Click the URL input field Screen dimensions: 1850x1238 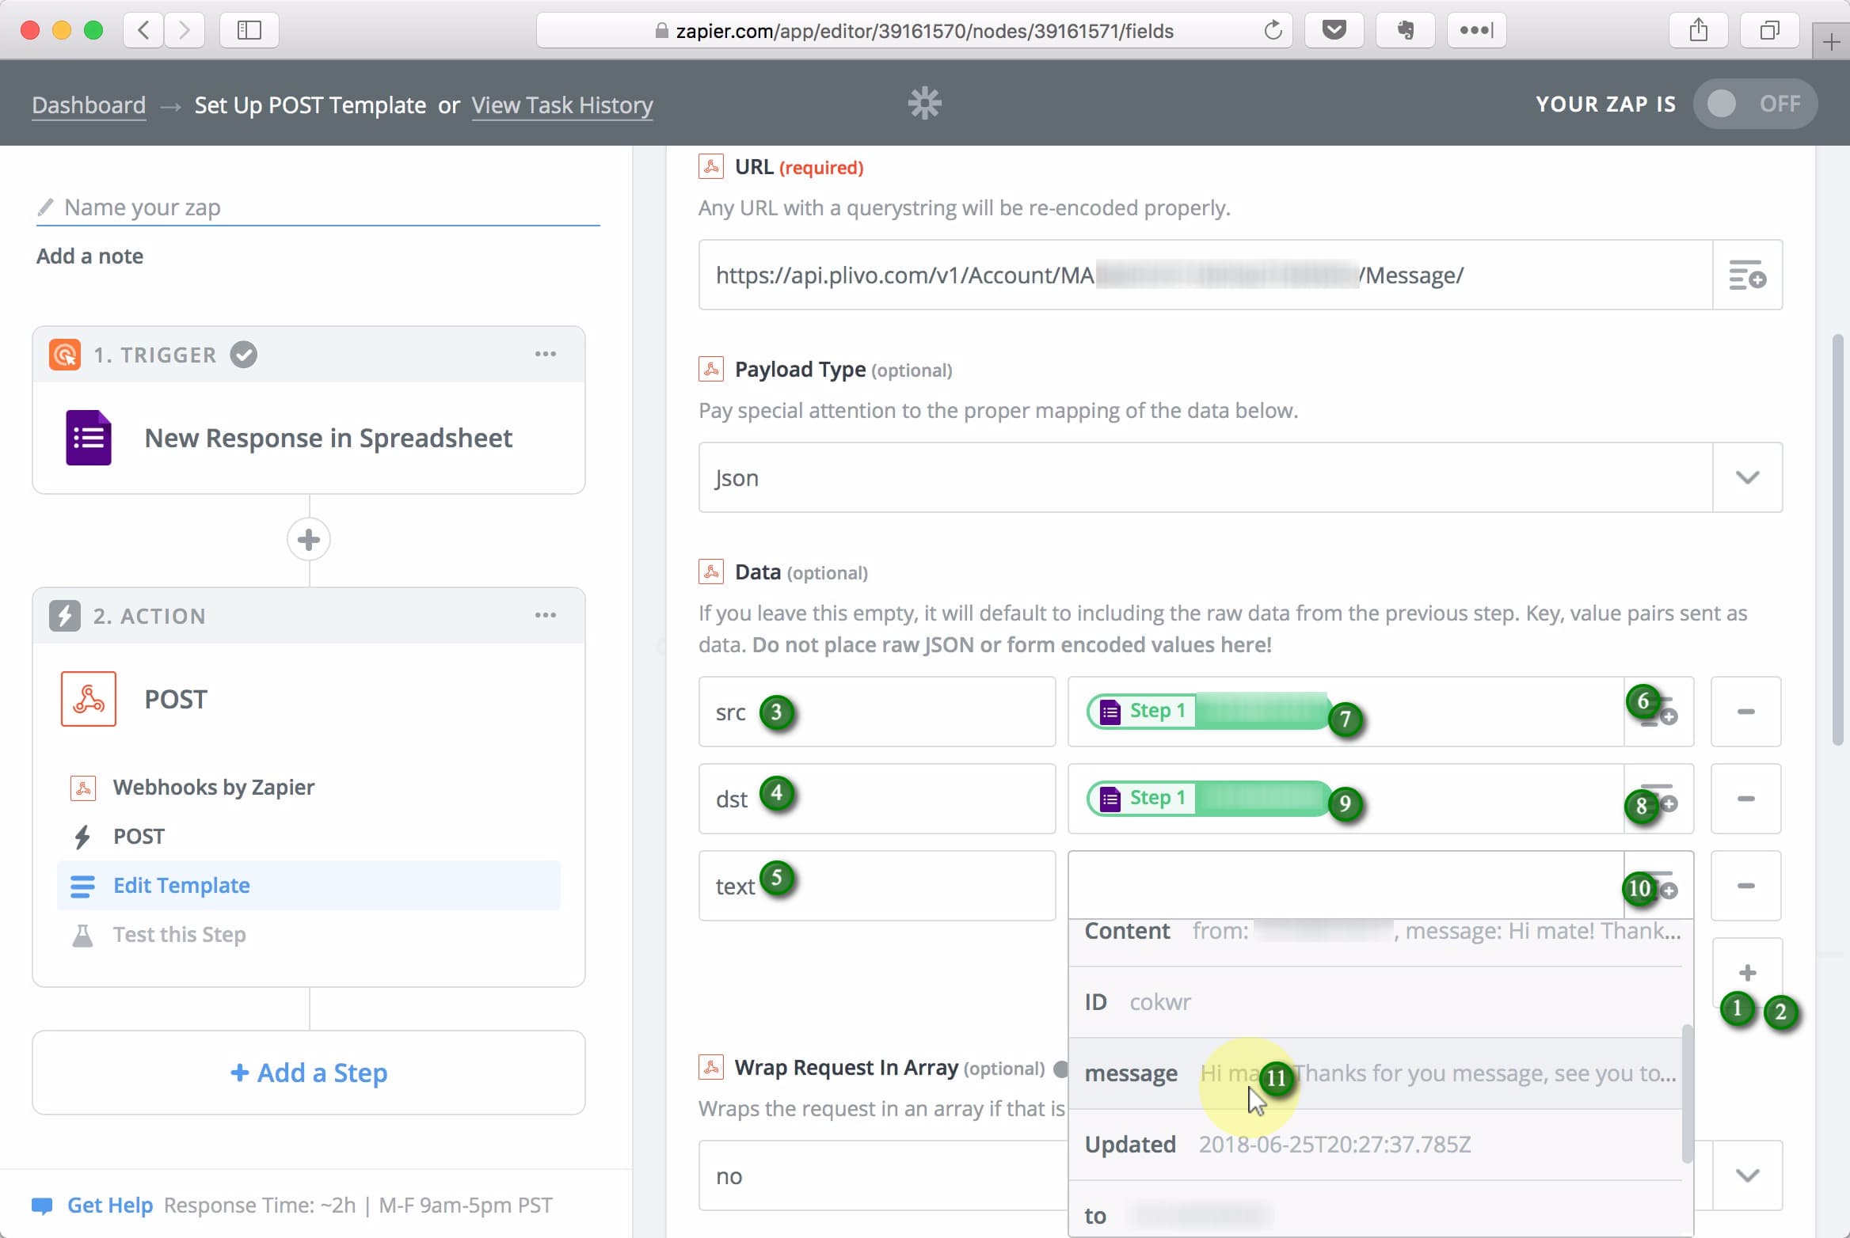pyautogui.click(x=1205, y=275)
